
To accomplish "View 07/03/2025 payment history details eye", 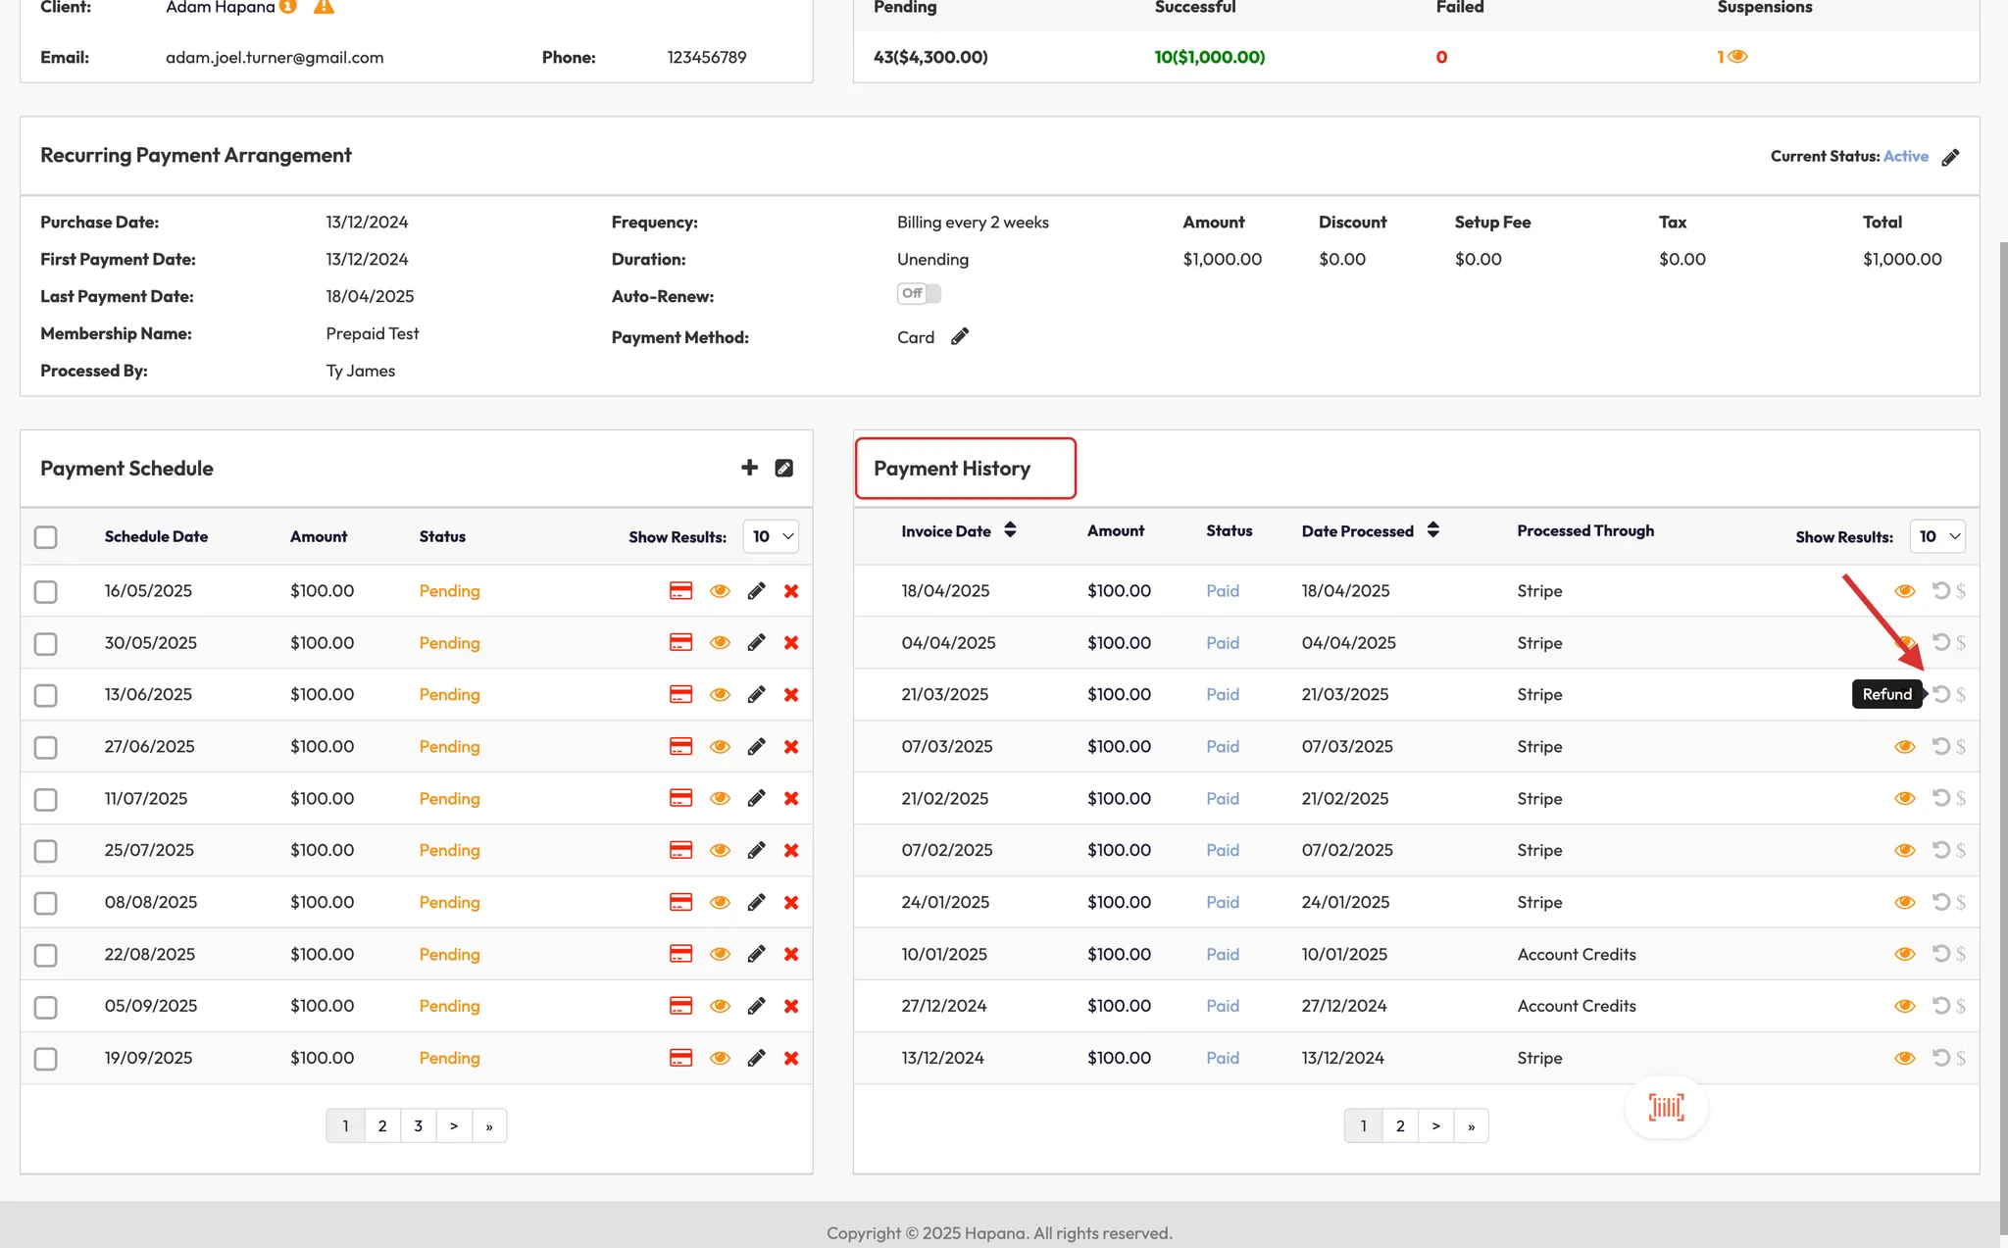I will coord(1904,747).
